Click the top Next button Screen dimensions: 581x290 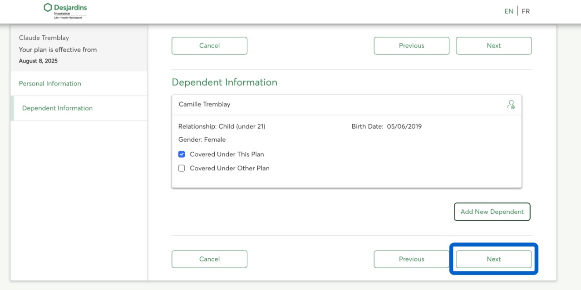click(493, 46)
